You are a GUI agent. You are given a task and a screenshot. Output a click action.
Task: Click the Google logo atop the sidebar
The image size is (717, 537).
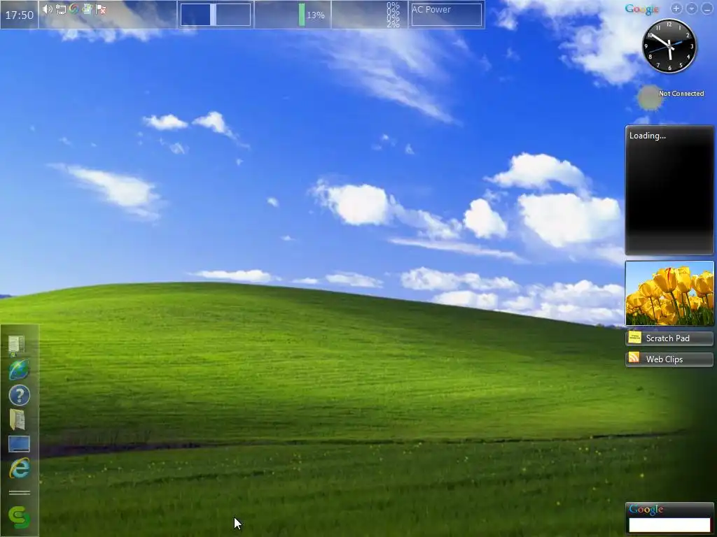click(x=642, y=8)
